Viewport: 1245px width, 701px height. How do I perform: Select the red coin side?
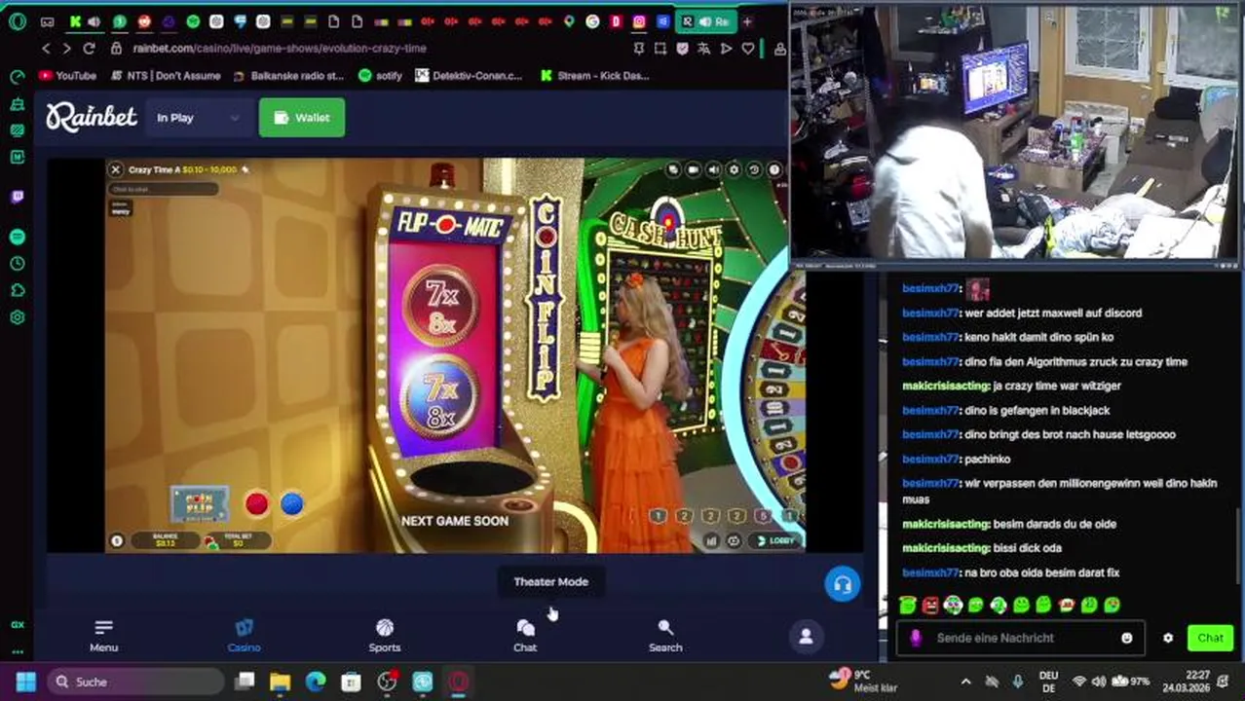point(256,503)
